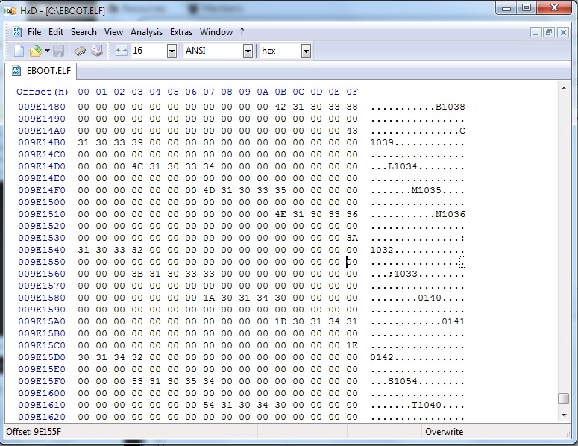The height and width of the screenshot is (446, 578).
Task: Click hex byte 1E in row 009E15C0
Action: click(x=352, y=346)
